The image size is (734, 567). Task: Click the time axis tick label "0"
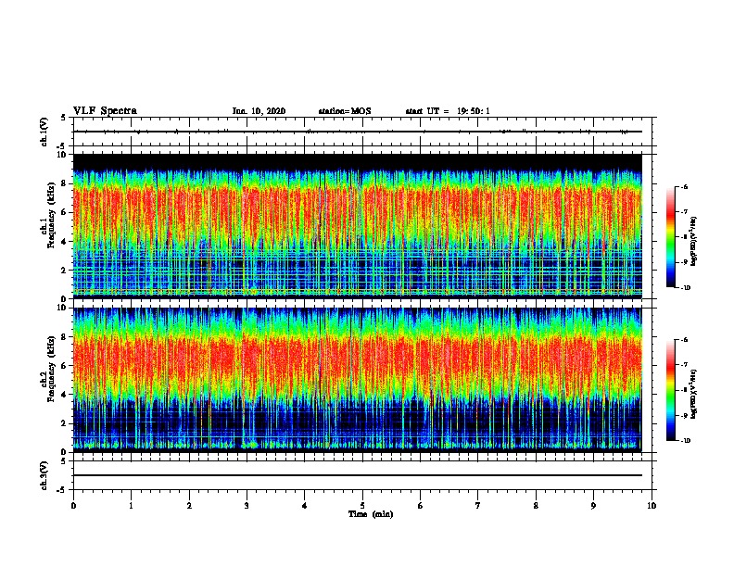73,506
